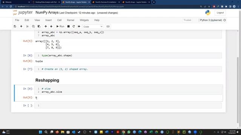Click the Last Checkpoint status text
241x135 pixels.
(x=77, y=13)
